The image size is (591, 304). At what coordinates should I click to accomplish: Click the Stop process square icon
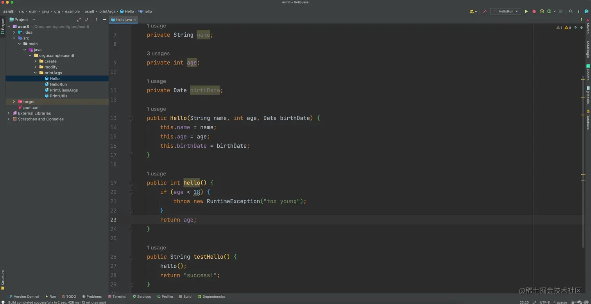coord(561,11)
